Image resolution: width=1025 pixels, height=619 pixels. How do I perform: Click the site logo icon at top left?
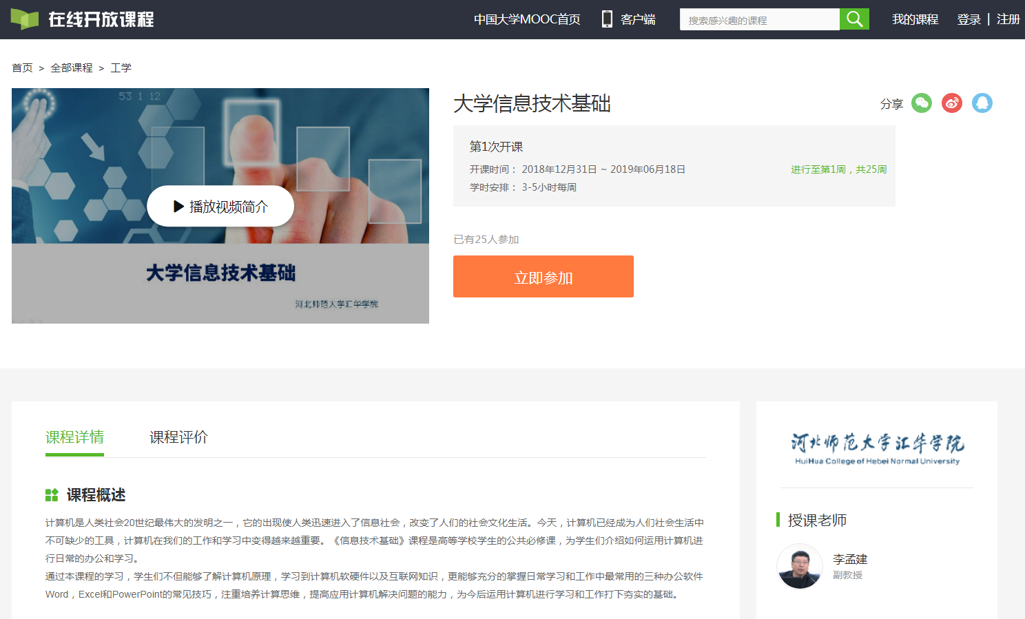(25, 19)
